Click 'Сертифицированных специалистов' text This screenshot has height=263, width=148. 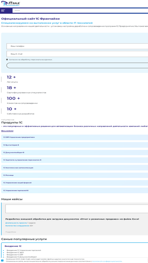coord(26,93)
